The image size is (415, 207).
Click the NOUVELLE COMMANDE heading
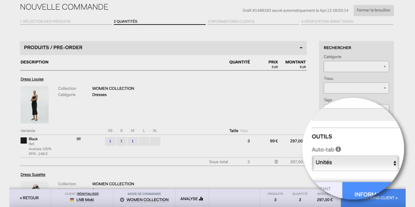64,7
